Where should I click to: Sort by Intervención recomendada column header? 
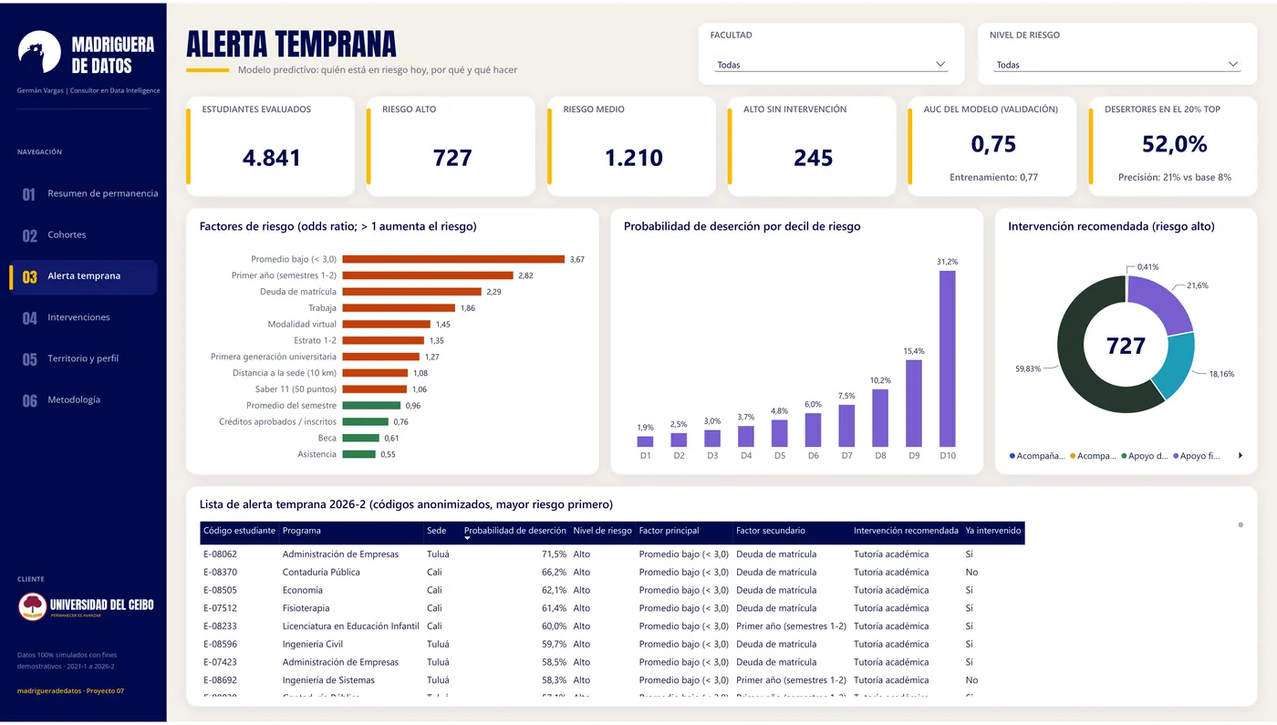(x=906, y=531)
